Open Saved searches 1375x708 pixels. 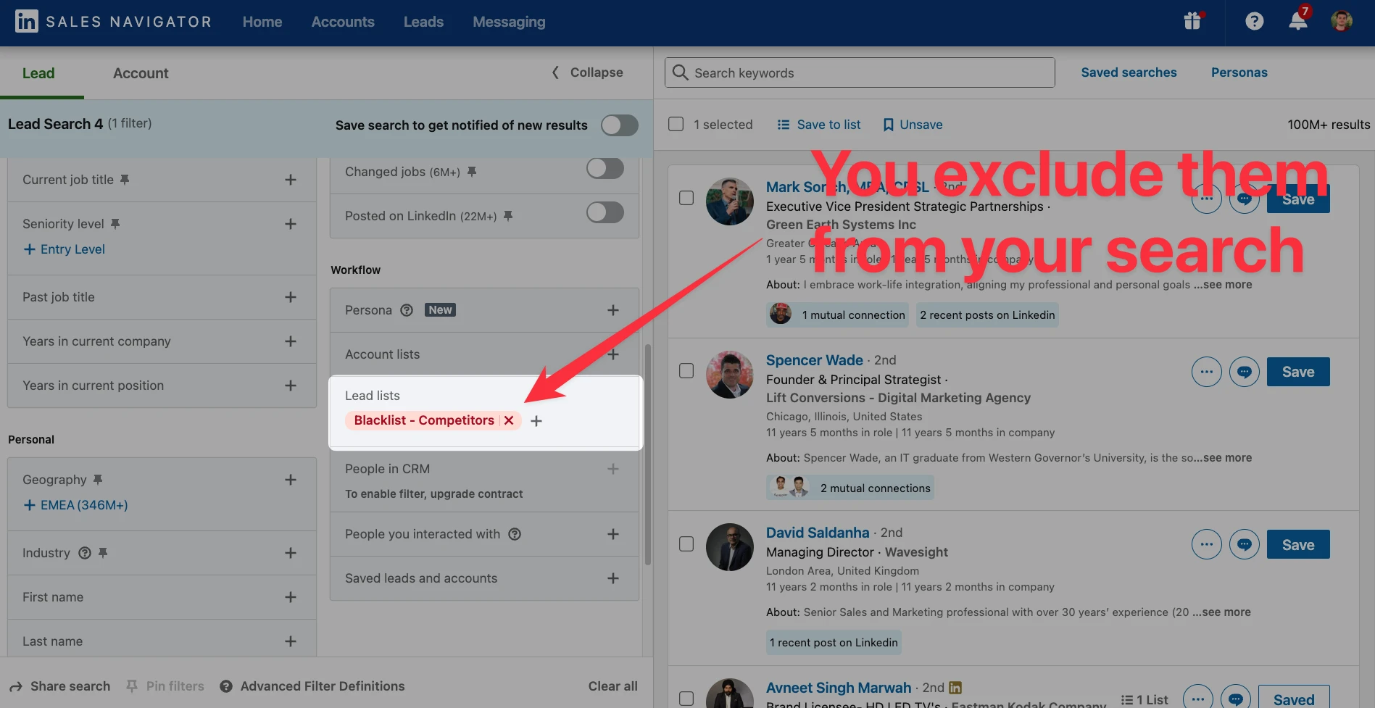coord(1129,72)
